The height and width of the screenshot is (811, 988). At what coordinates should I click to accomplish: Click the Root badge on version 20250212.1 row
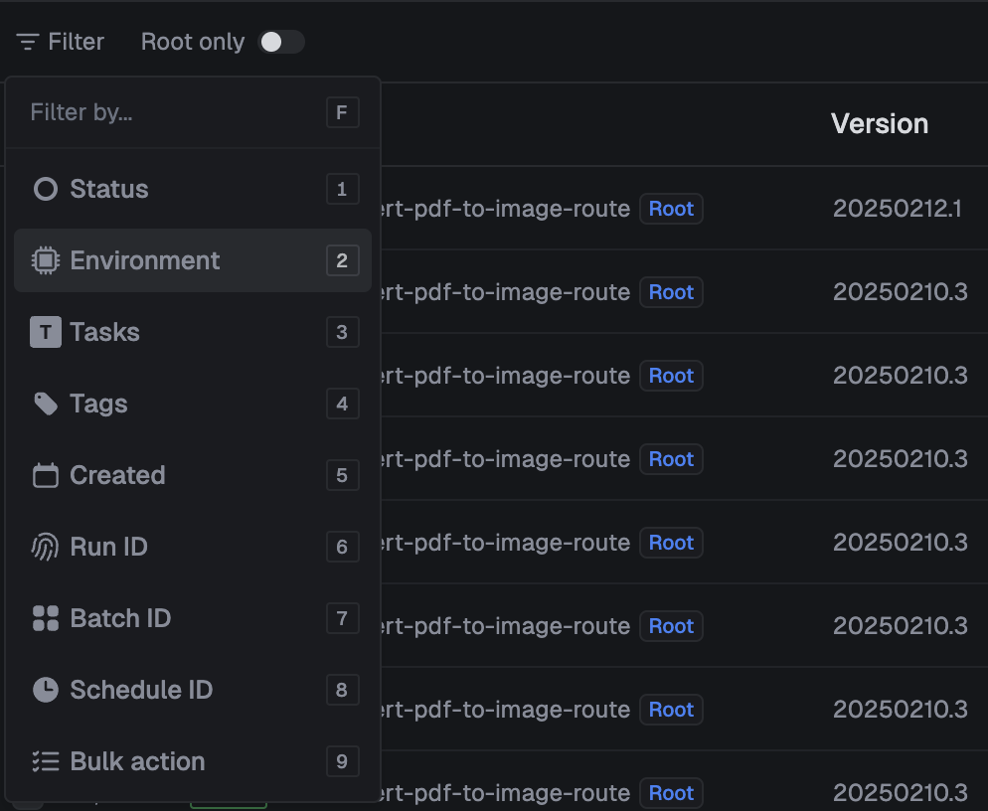click(671, 209)
